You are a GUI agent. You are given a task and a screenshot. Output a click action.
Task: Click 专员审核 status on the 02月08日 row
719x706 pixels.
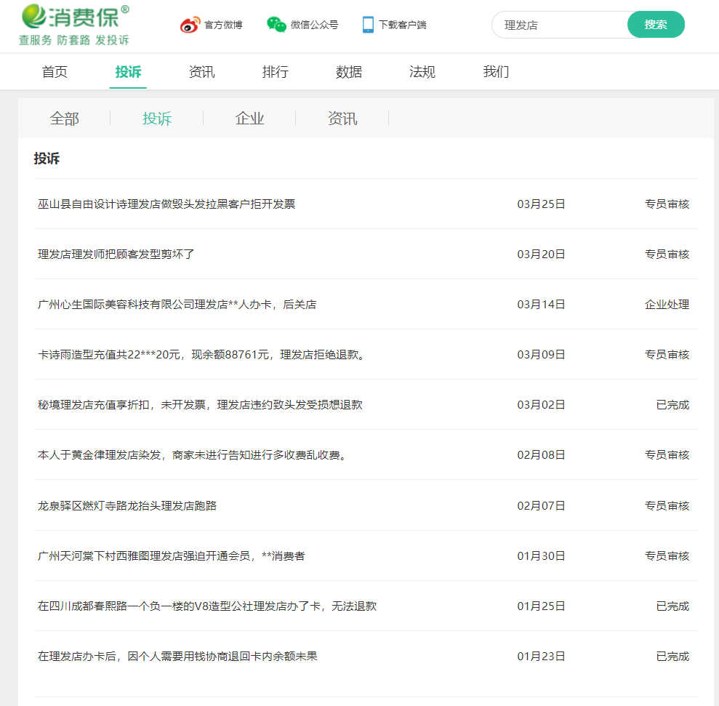pyautogui.click(x=667, y=455)
